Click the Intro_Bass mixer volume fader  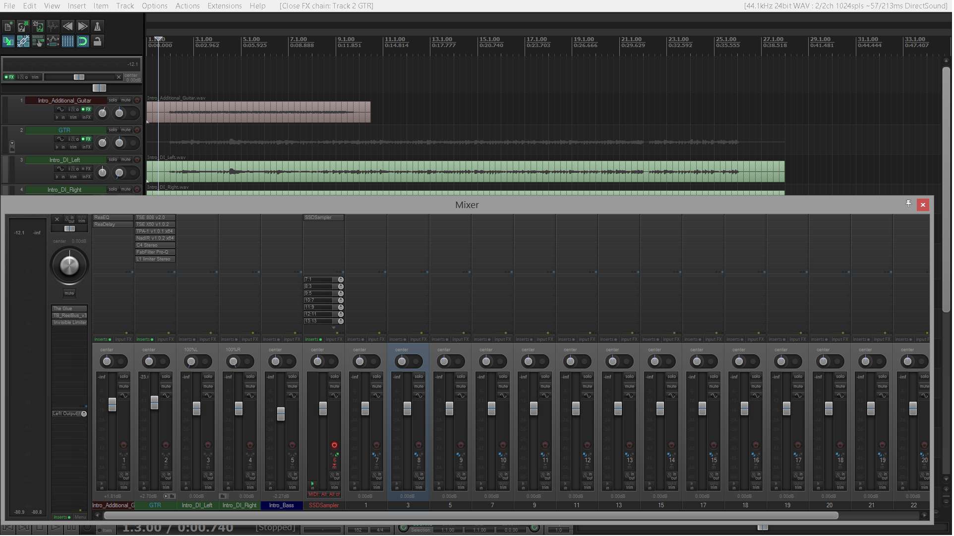point(281,414)
